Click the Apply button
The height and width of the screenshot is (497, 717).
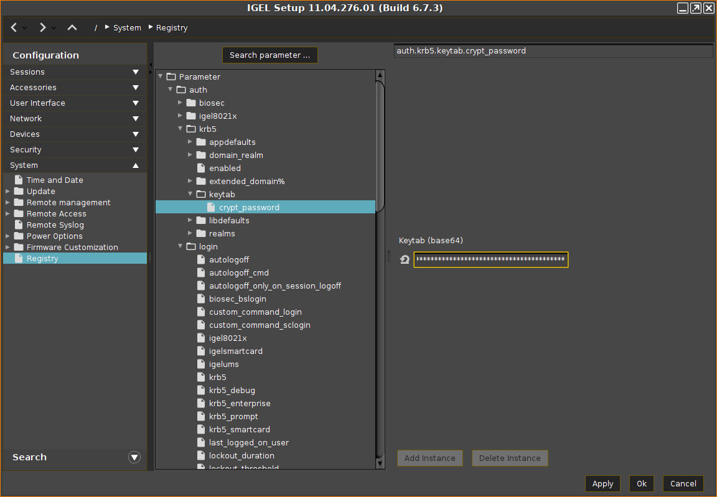click(x=602, y=484)
